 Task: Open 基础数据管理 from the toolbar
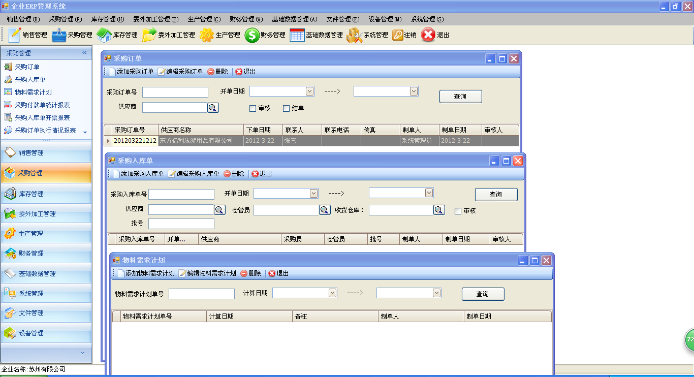[x=317, y=35]
